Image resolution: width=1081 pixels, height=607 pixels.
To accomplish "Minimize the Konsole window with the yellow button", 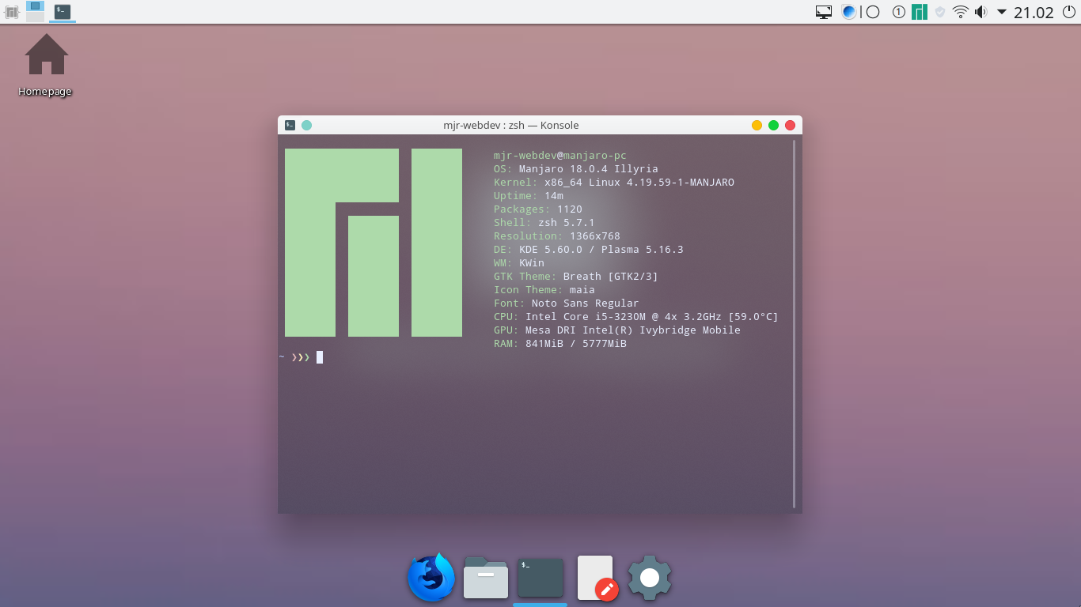I will click(757, 125).
